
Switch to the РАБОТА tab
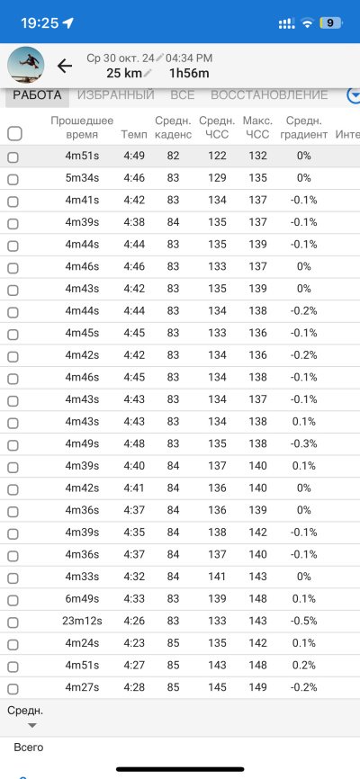[37, 94]
